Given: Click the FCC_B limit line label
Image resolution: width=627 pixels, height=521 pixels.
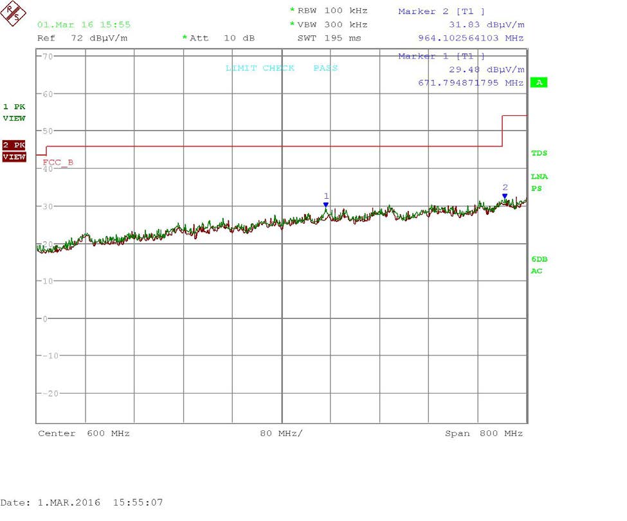Looking at the screenshot, I should tap(58, 162).
